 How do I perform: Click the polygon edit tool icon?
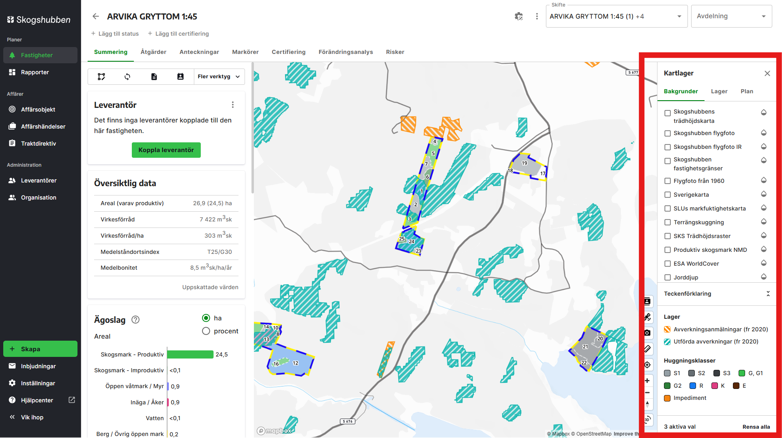pos(101,77)
